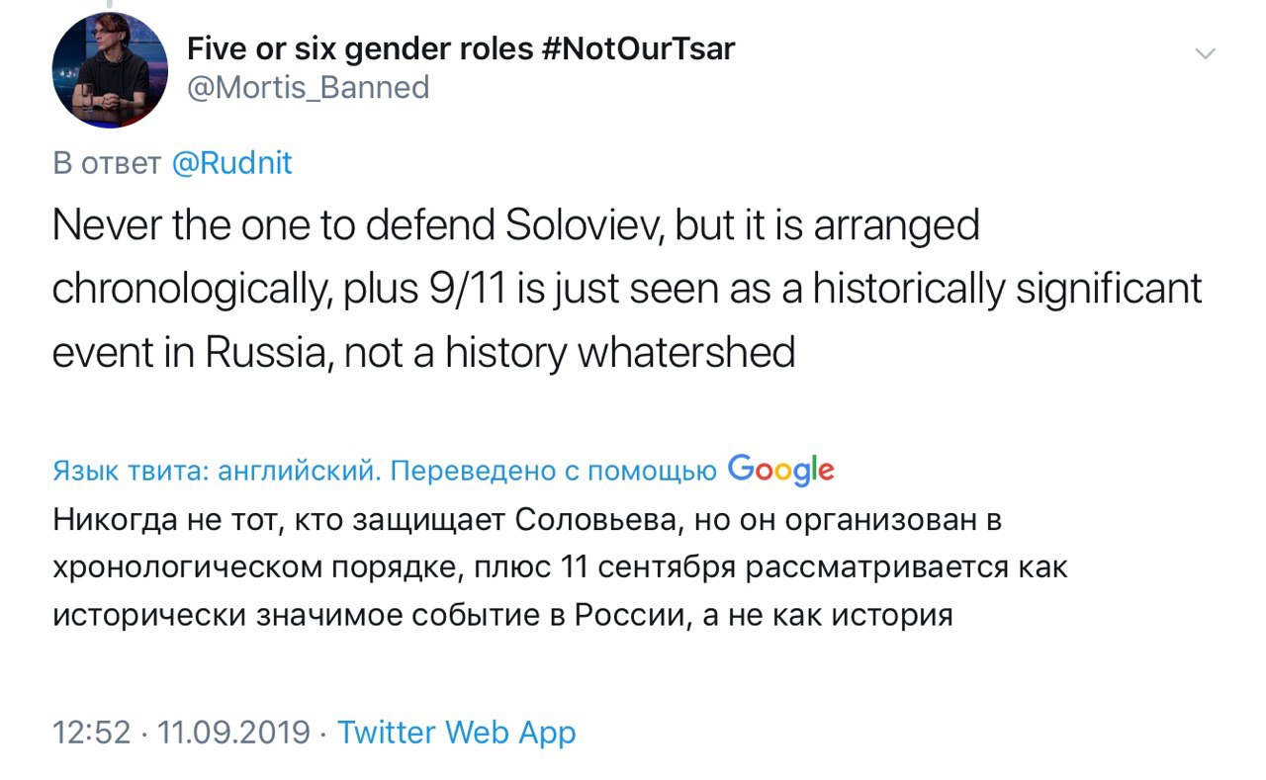Viewport: 1266px width, 780px height.
Task: Open the @Rudnit reply mention
Action: [x=232, y=163]
